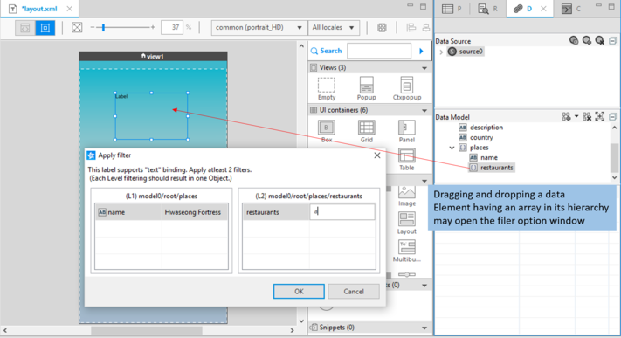Click the canvas scroll up arrow
The height and width of the screenshot is (338, 621).
(x=301, y=46)
